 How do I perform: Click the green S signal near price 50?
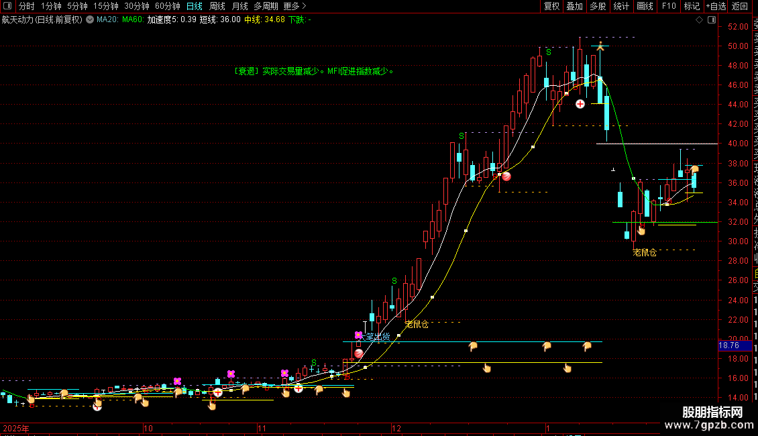549,52
